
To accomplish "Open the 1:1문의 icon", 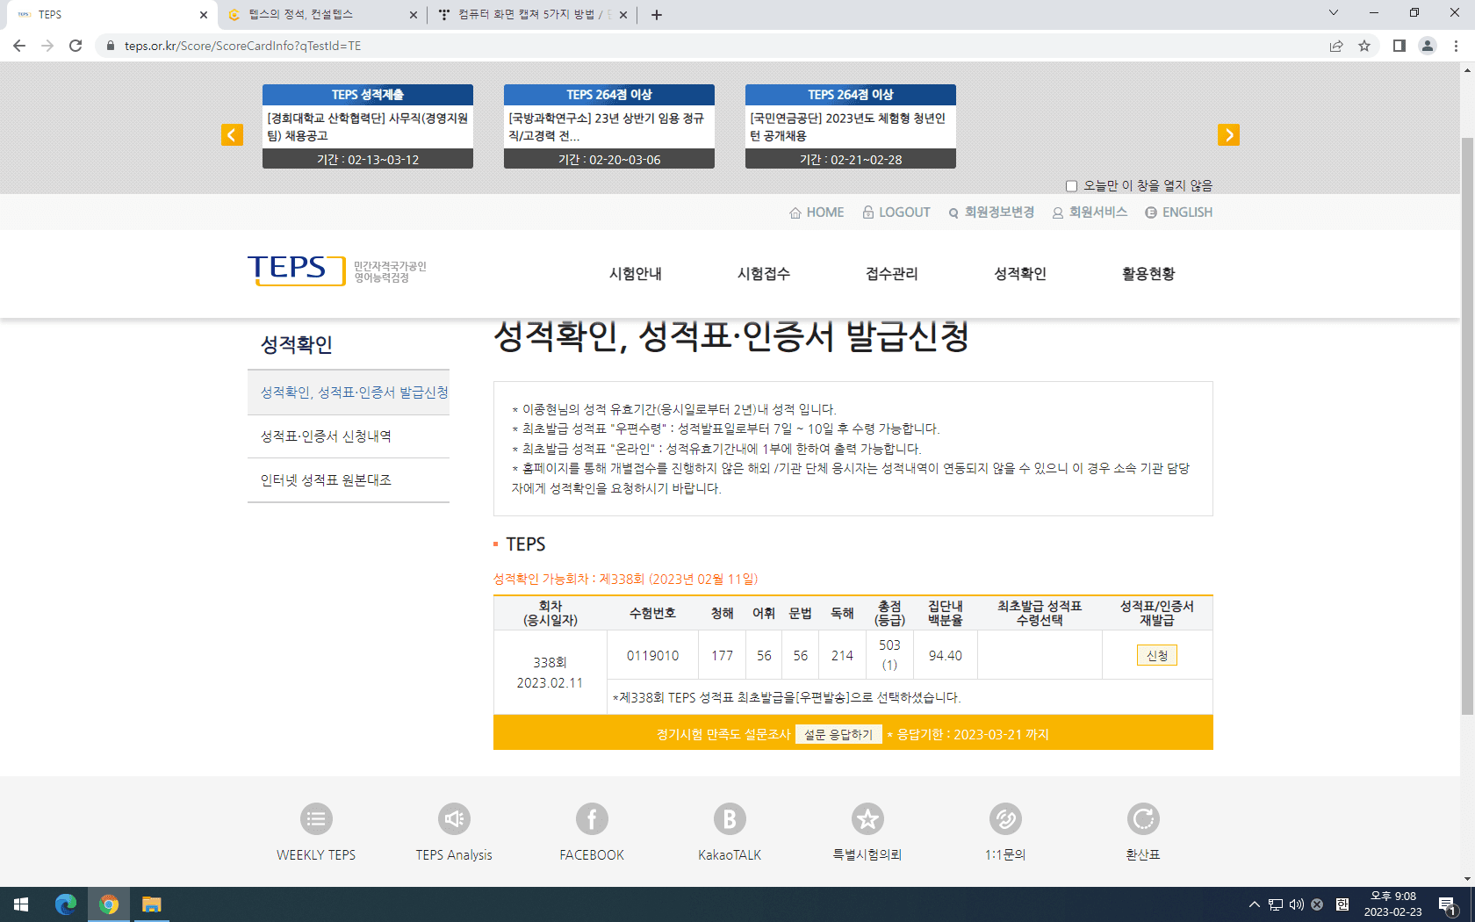I will pos(1005,819).
